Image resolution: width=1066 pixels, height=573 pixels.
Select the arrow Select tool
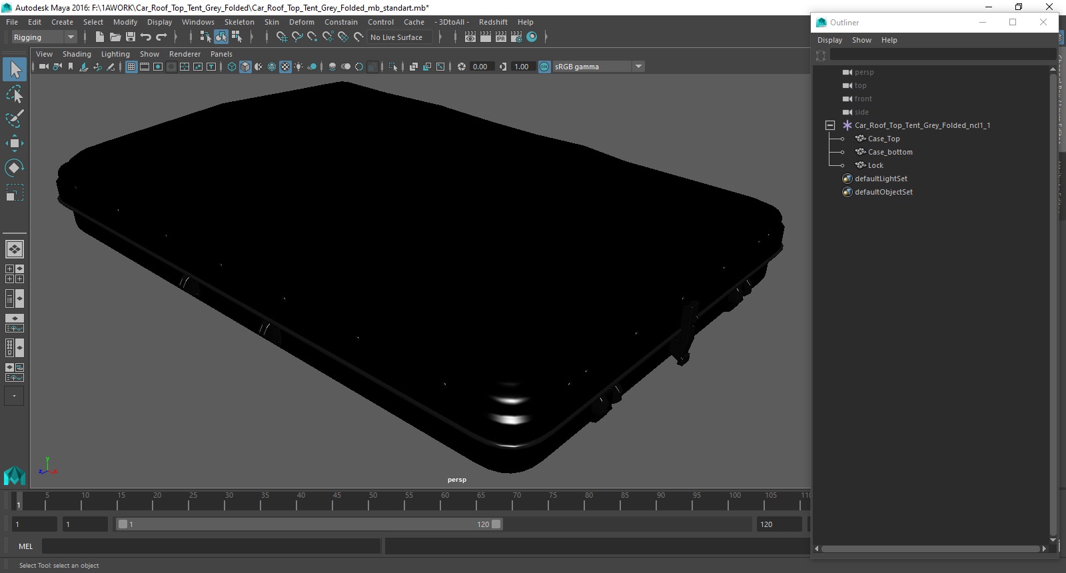coord(15,69)
